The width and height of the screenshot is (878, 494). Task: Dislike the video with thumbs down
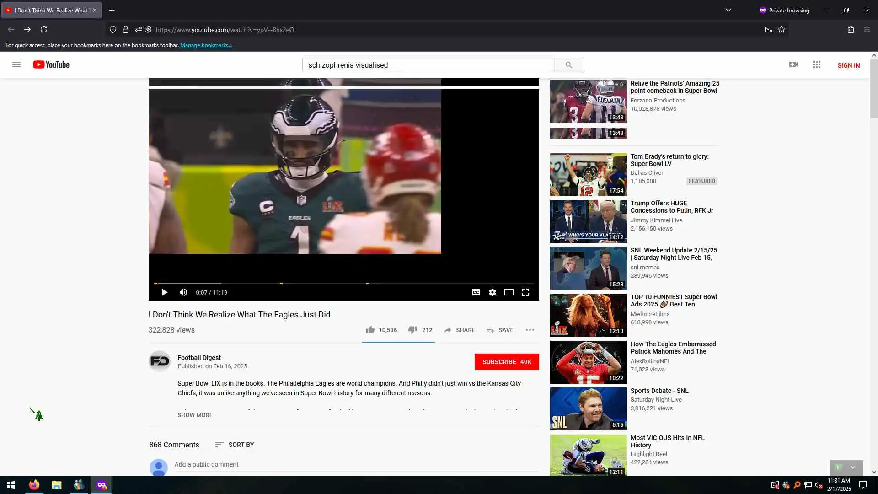412,330
